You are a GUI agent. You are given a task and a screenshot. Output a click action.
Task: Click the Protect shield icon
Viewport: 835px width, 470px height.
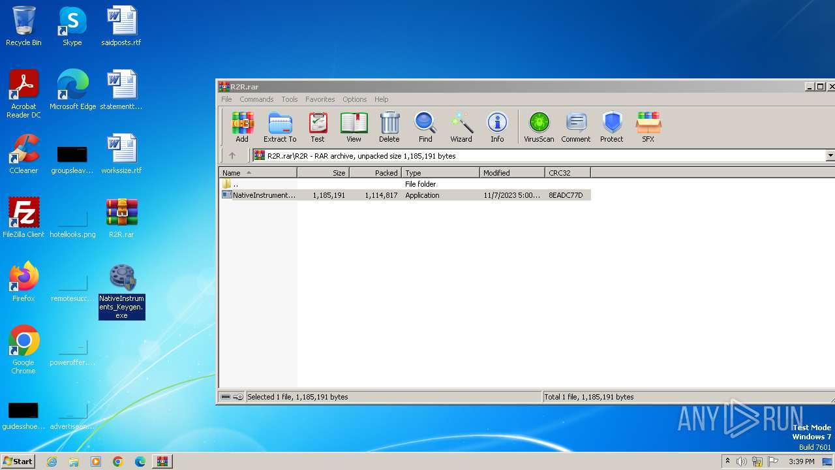pyautogui.click(x=612, y=127)
